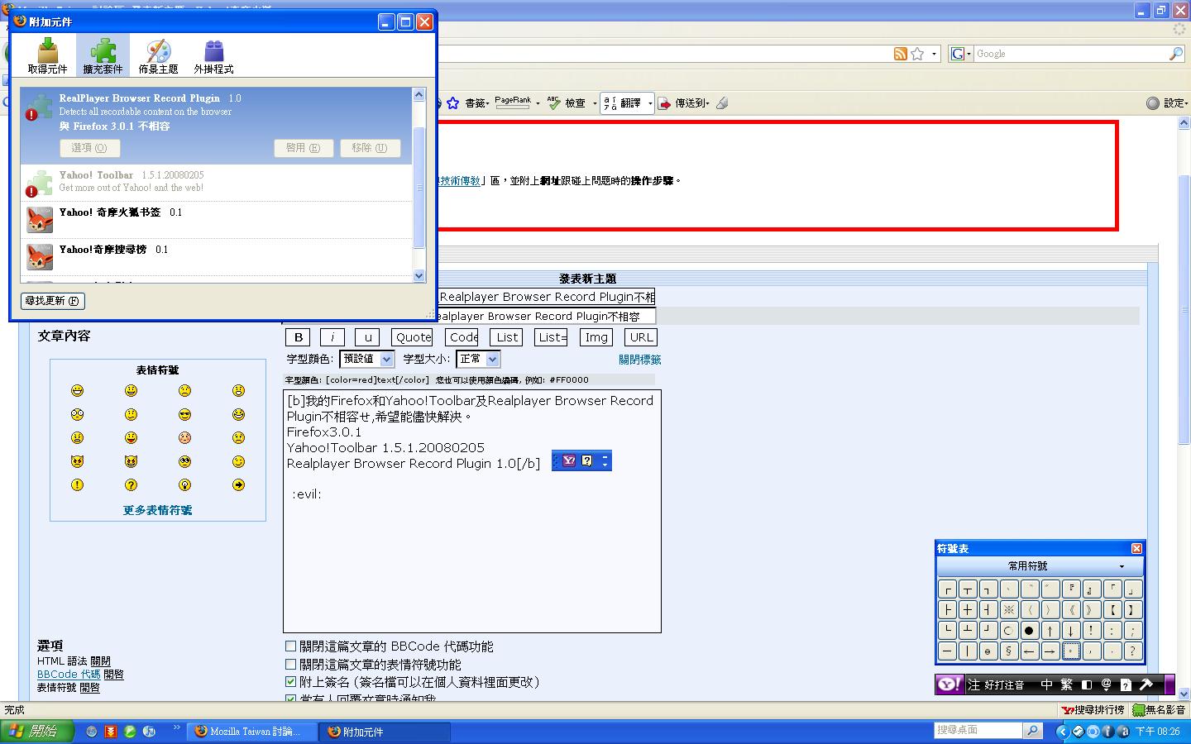Uncheck the 附上簽名 attach signature checkbox
This screenshot has width=1191, height=744.
click(x=290, y=682)
